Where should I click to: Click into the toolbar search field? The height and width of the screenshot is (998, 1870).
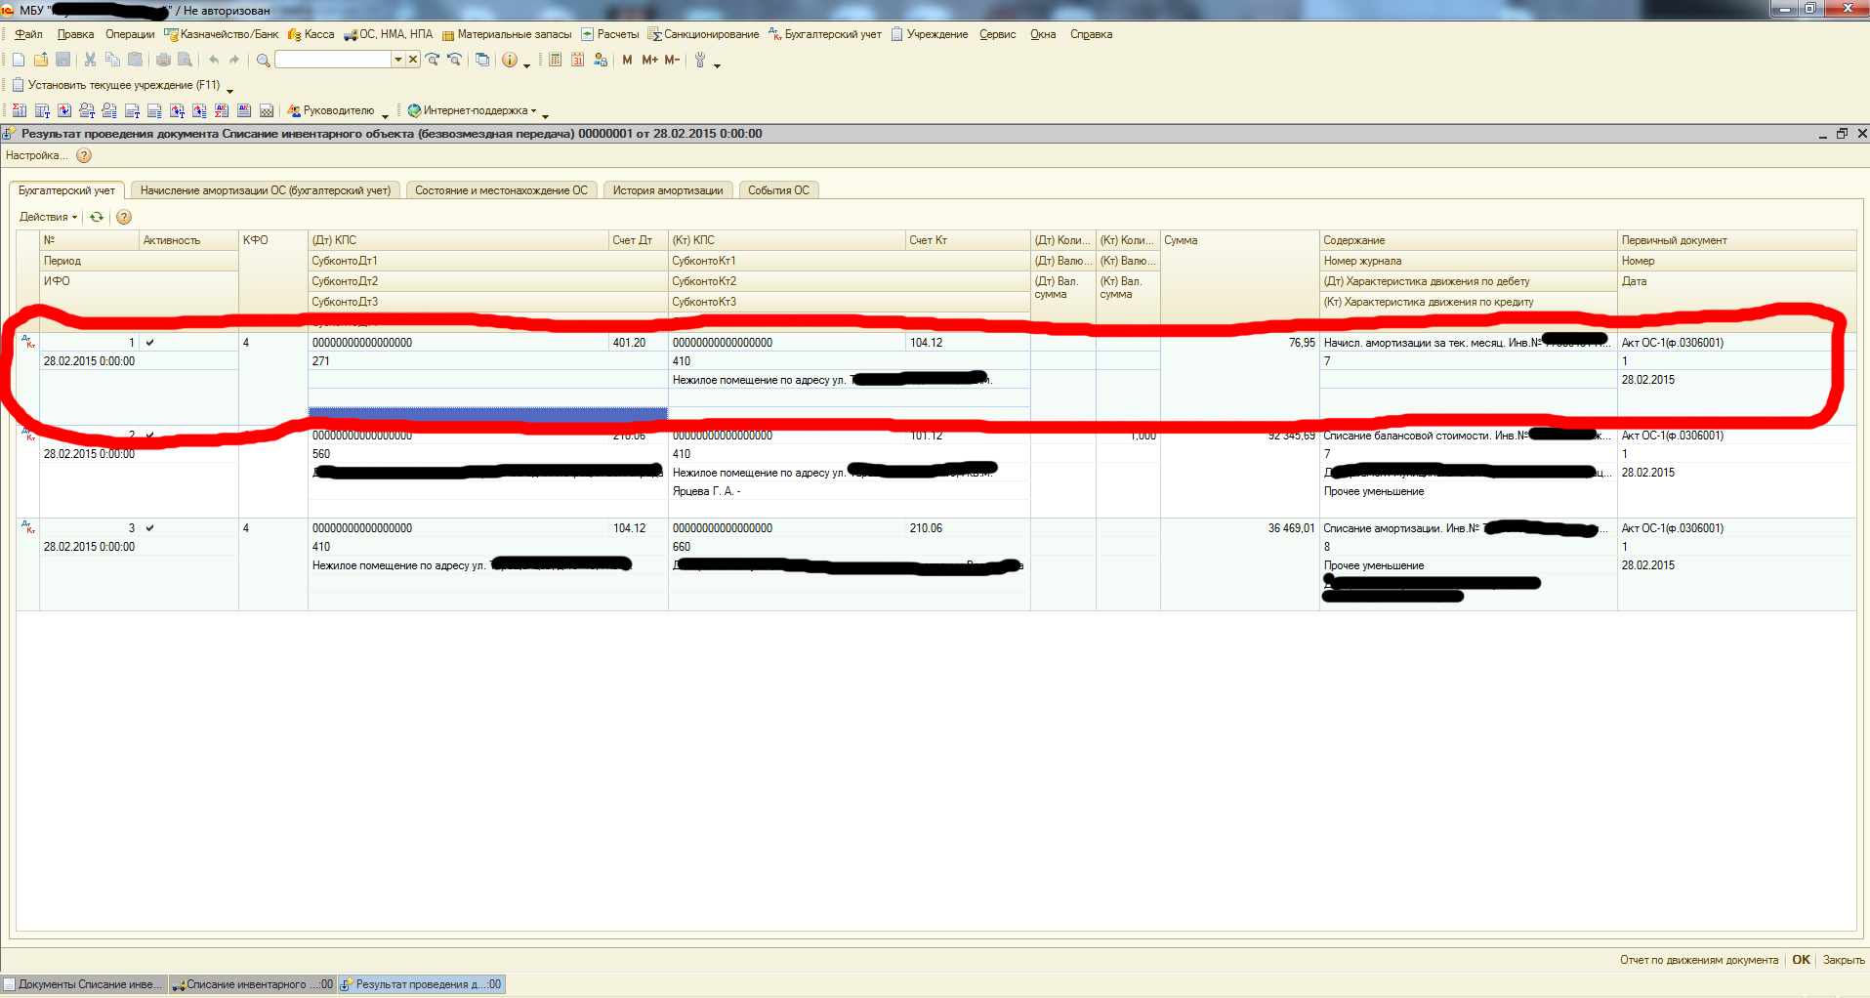(333, 60)
